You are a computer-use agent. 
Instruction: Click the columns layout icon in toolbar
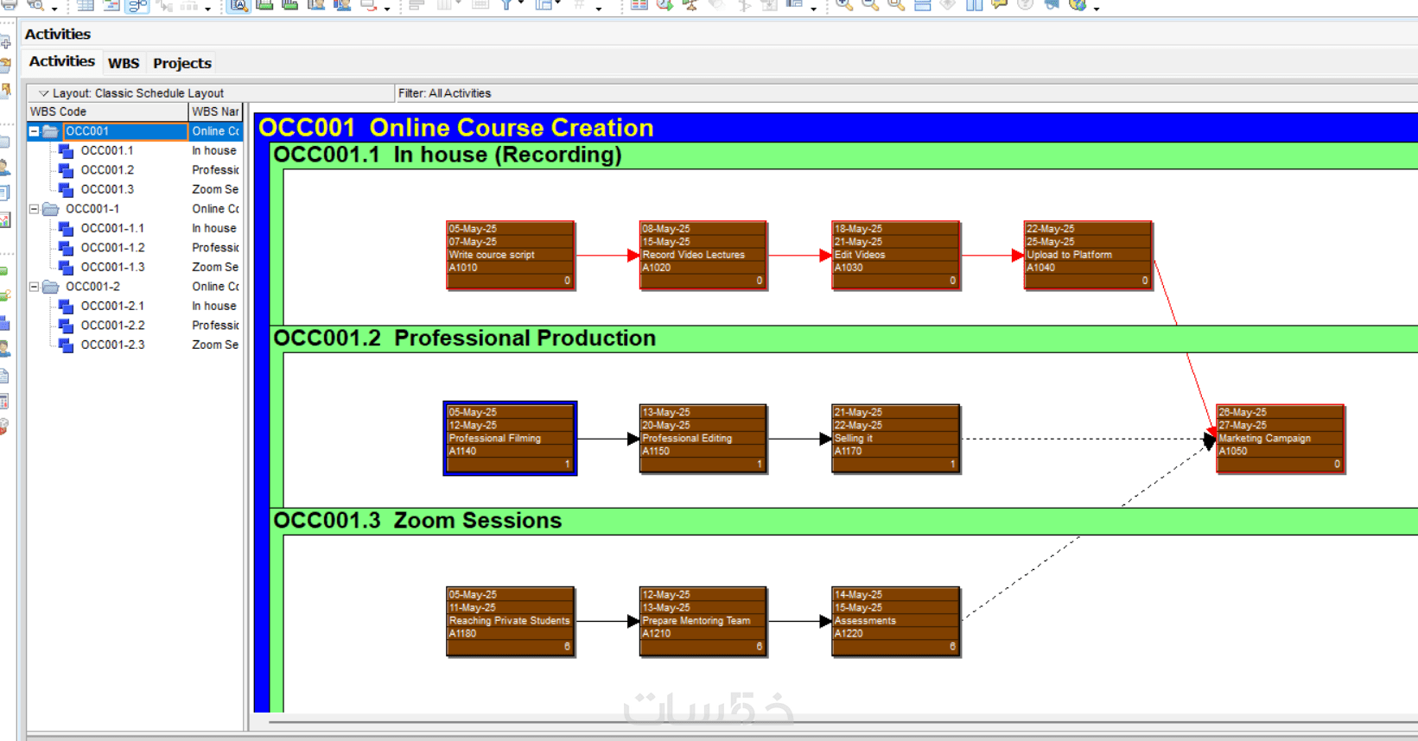click(974, 5)
